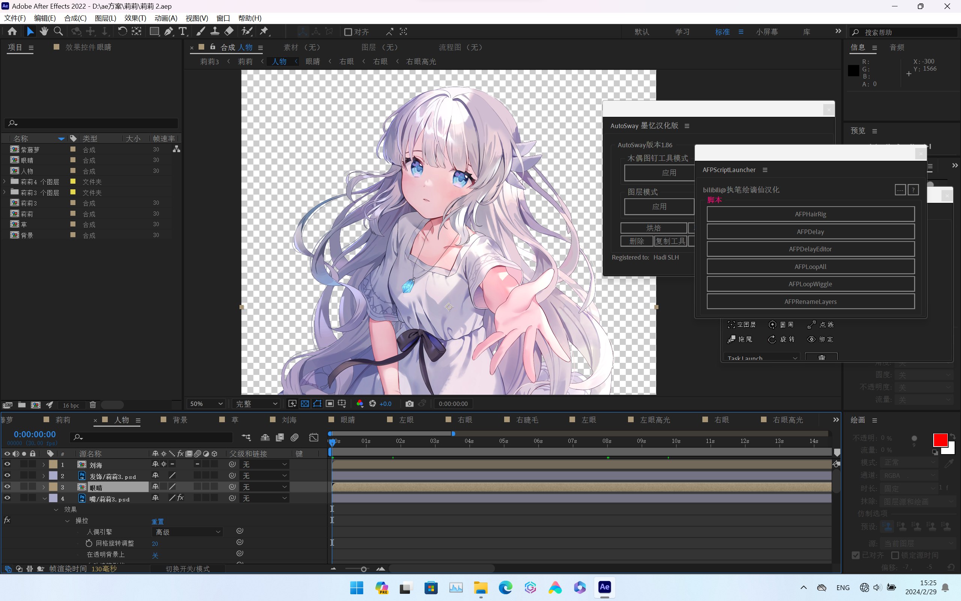Viewport: 961px width, 601px height.
Task: Hide the 眼睛 layer in timeline
Action: [x=7, y=486]
